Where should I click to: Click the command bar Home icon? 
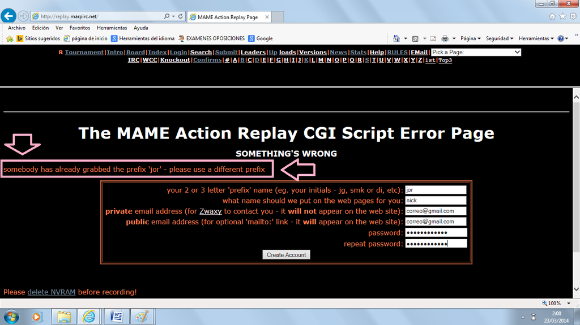coord(396,38)
